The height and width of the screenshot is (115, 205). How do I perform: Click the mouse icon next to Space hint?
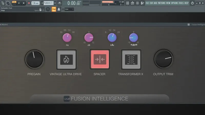[x=40, y=9]
